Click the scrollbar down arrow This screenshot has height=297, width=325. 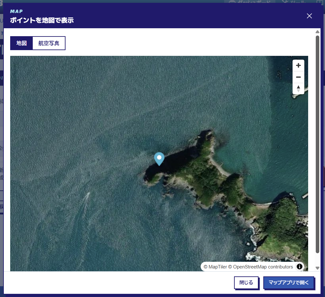coord(317,268)
